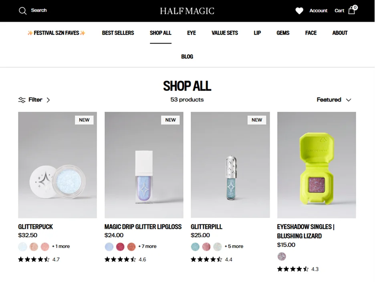Image resolution: width=375 pixels, height=282 pixels.
Task: Show 7 more lipgloss shades
Action: click(147, 246)
